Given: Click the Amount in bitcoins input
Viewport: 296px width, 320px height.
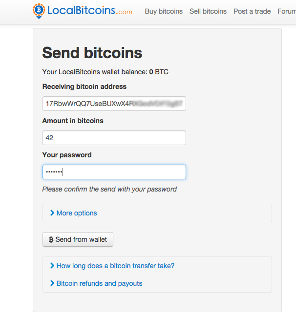Looking at the screenshot, I should coord(114,138).
